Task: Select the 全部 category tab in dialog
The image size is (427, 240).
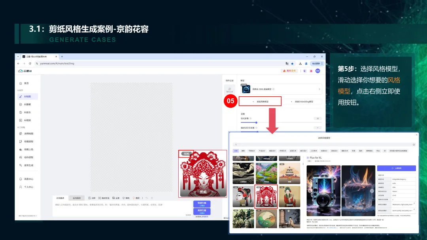Action: pos(236,151)
